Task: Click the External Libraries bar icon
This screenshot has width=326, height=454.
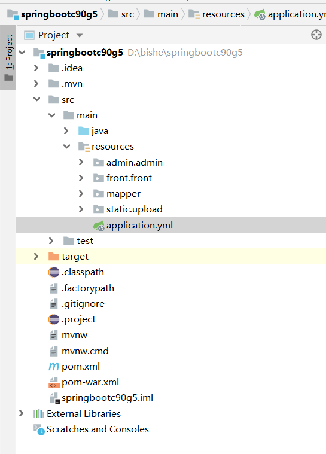Action: tap(39, 413)
